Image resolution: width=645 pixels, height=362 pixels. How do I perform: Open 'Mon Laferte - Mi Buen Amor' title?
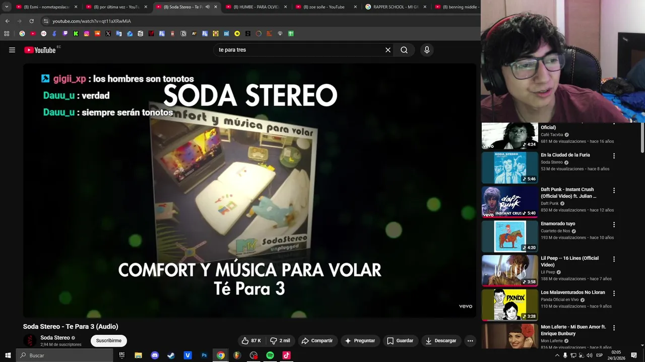[x=573, y=330]
